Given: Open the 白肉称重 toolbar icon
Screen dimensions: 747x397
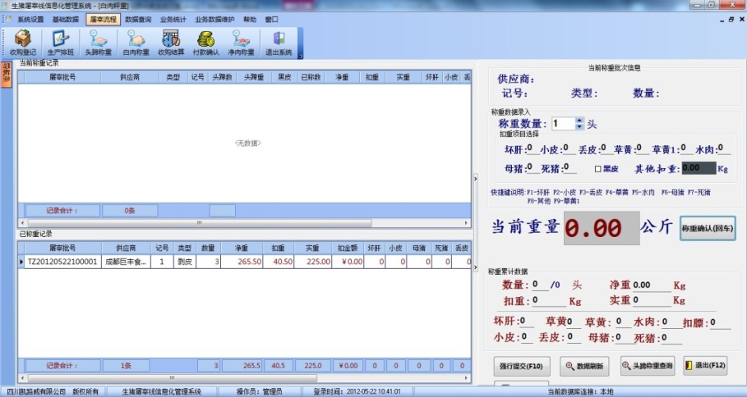Looking at the screenshot, I should pyautogui.click(x=136, y=43).
